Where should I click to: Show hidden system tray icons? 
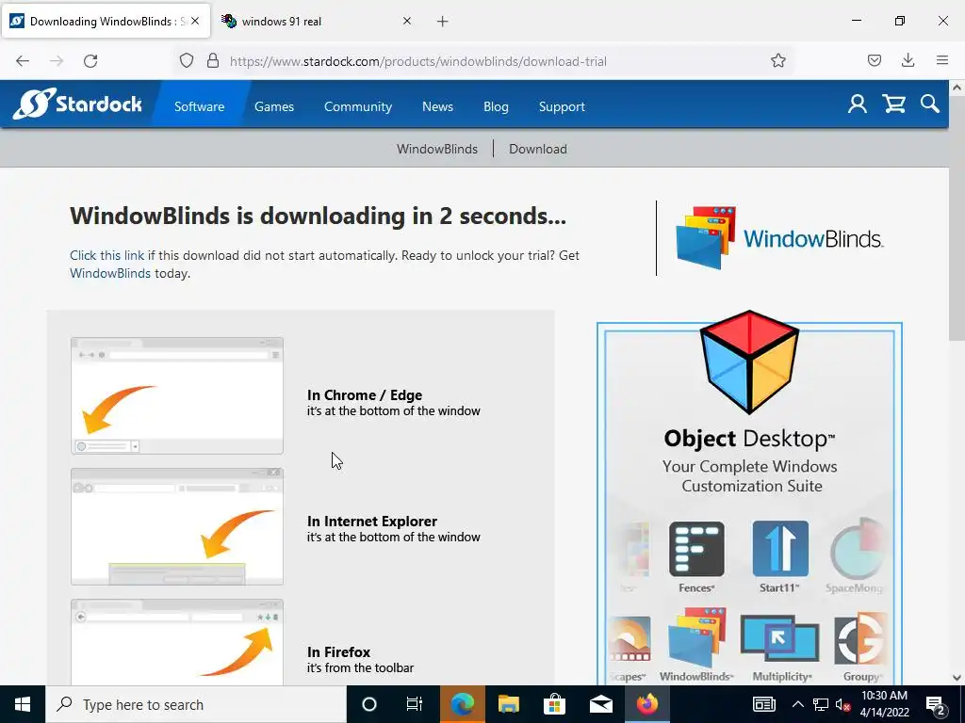[797, 704]
